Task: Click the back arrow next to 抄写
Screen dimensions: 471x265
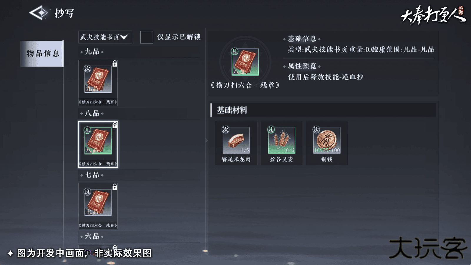Action: point(39,13)
